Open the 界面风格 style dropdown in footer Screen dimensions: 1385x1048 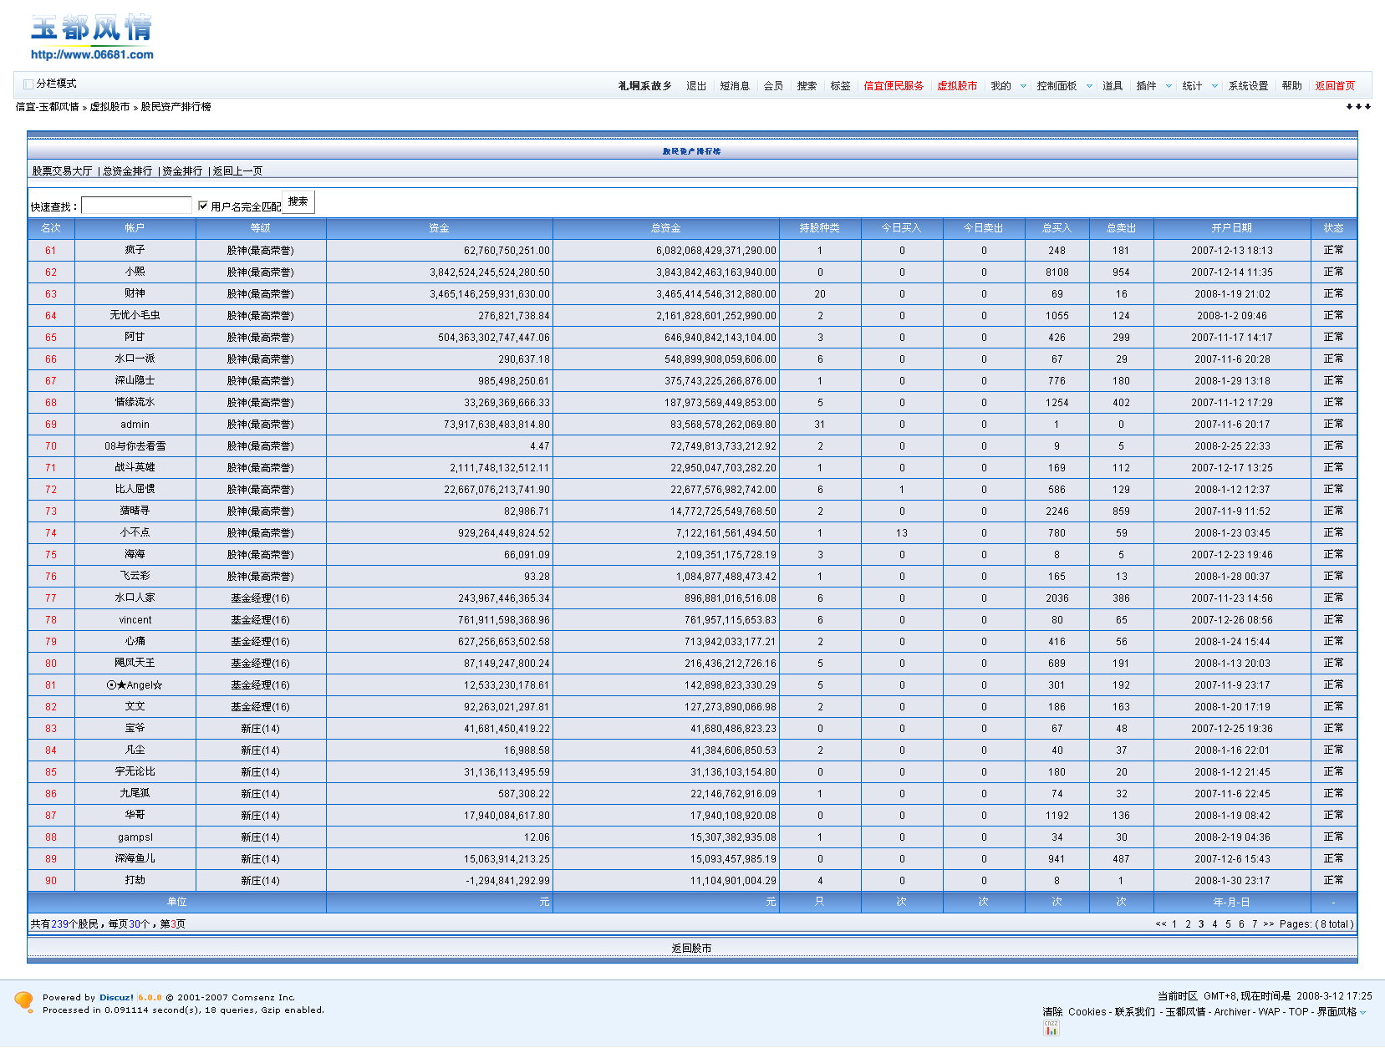tap(1342, 1012)
